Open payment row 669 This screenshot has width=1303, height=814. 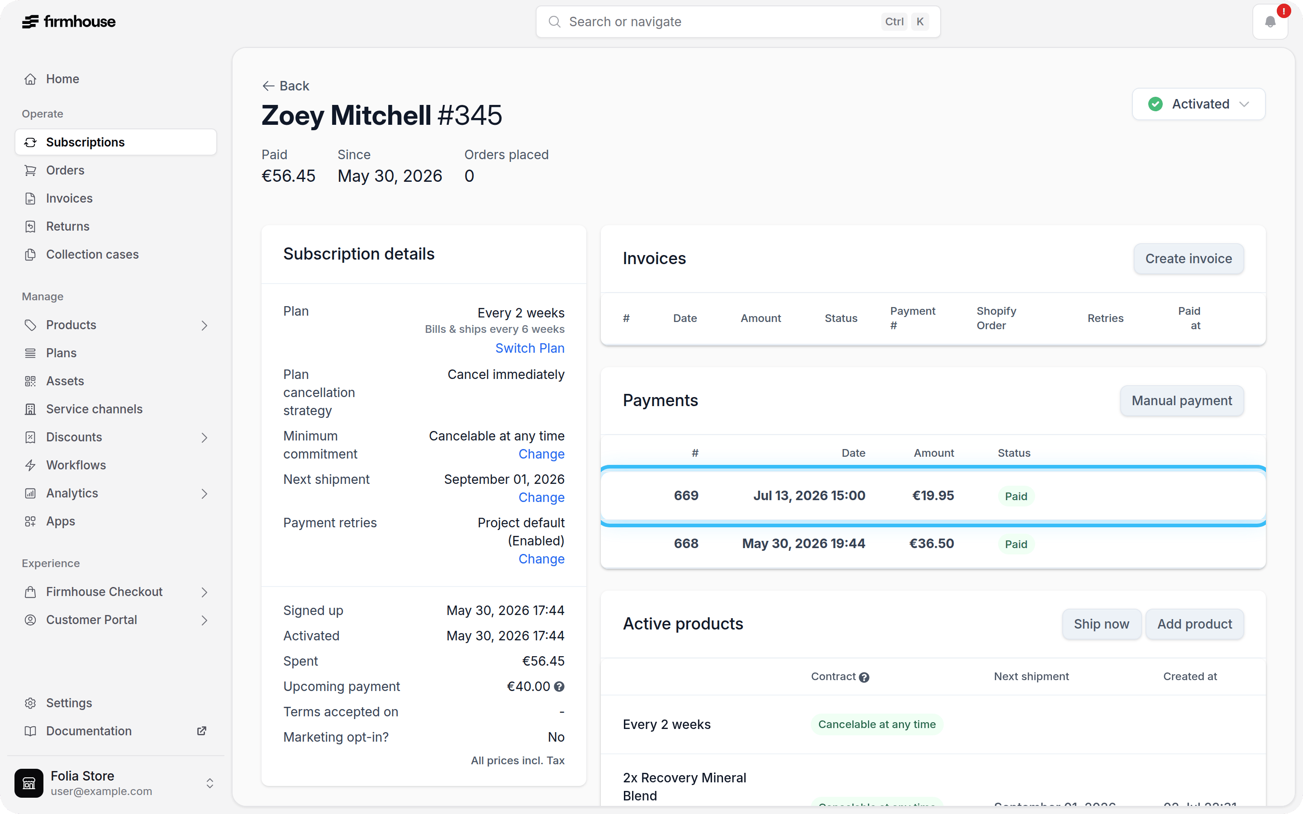[932, 496]
